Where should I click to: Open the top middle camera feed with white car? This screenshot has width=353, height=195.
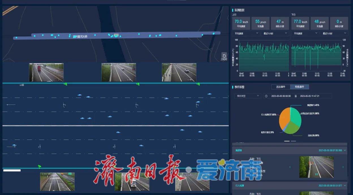coord(119,72)
